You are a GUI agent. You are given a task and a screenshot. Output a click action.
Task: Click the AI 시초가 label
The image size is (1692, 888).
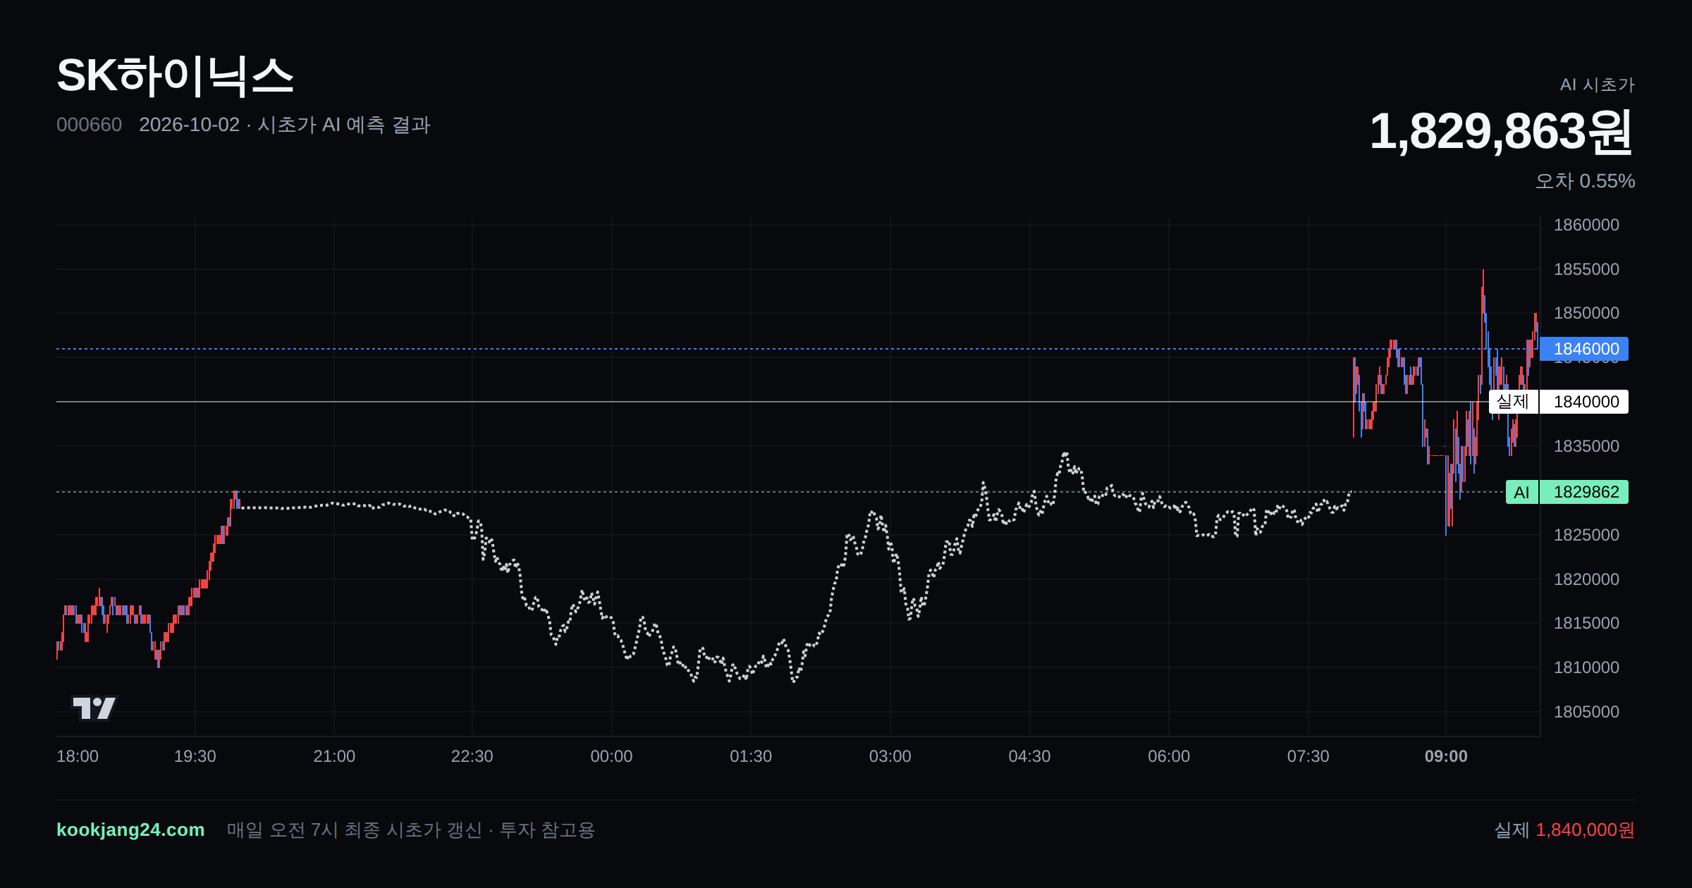[1597, 85]
